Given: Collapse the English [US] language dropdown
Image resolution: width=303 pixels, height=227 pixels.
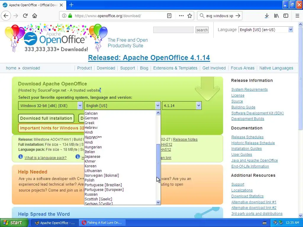Looking at the screenshot, I should (x=122, y=106).
